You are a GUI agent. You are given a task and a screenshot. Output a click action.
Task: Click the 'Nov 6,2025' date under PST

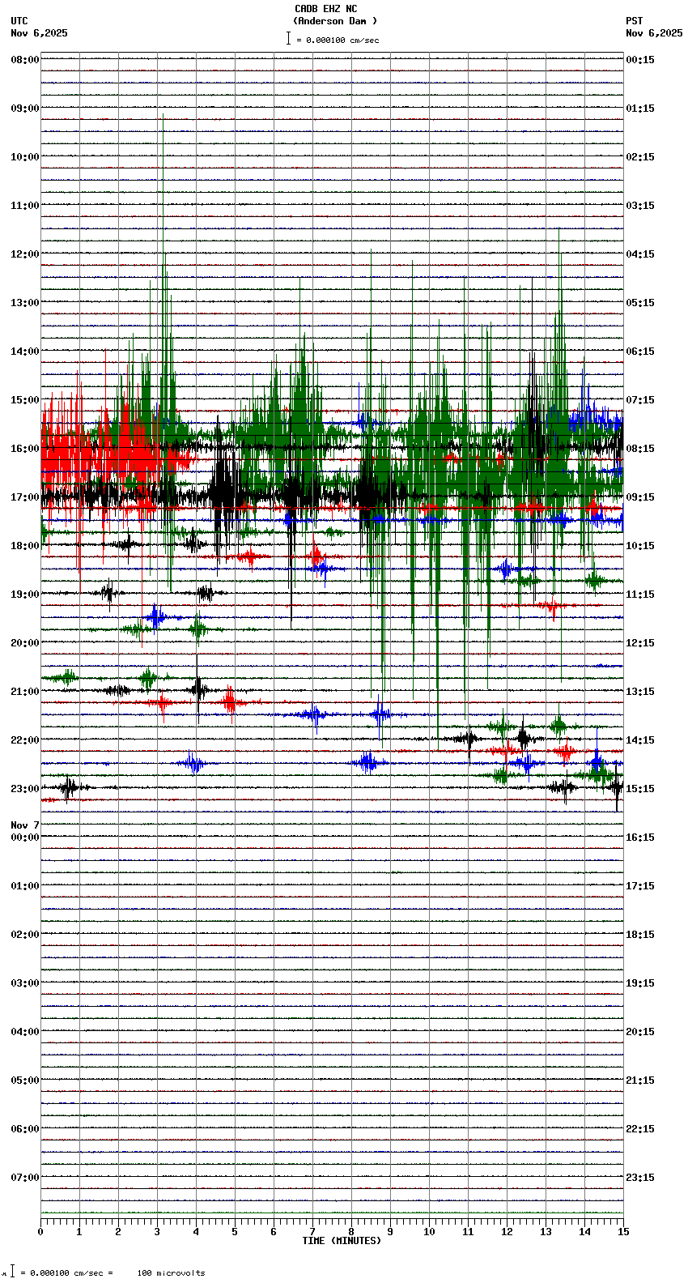tap(654, 33)
